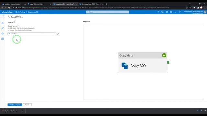Expand the PL_CopyCSVFiles.zip download options chevron
Screen dimensions: 207x116
(x=23, y=111)
